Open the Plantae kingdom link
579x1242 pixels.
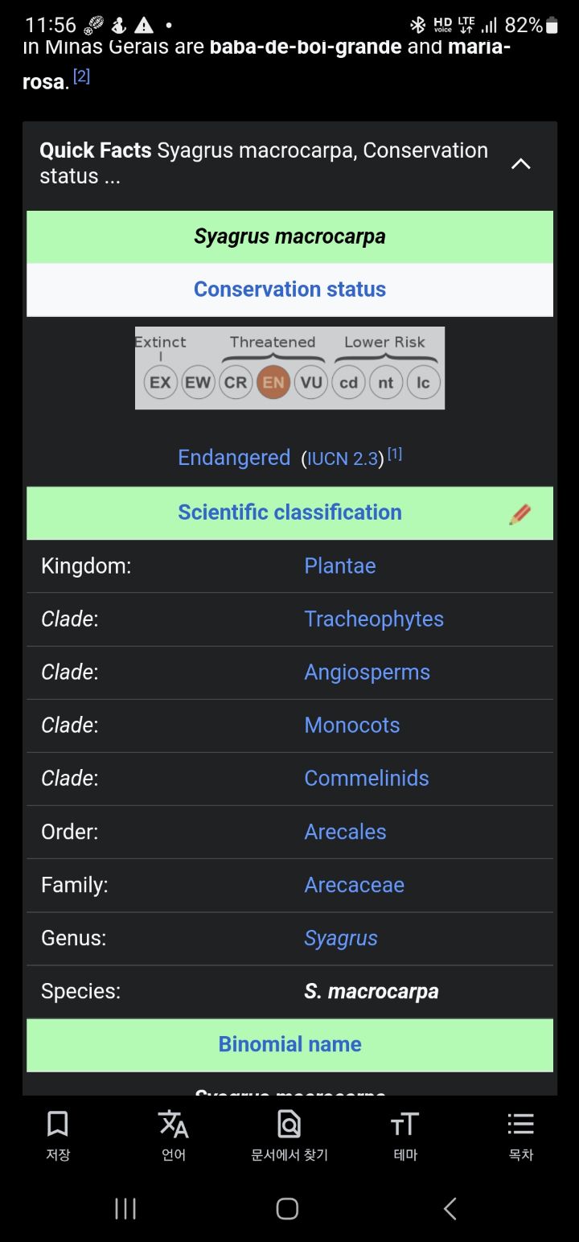point(340,566)
